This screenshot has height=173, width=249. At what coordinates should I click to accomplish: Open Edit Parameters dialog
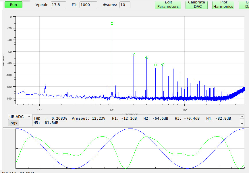coord(168,5)
